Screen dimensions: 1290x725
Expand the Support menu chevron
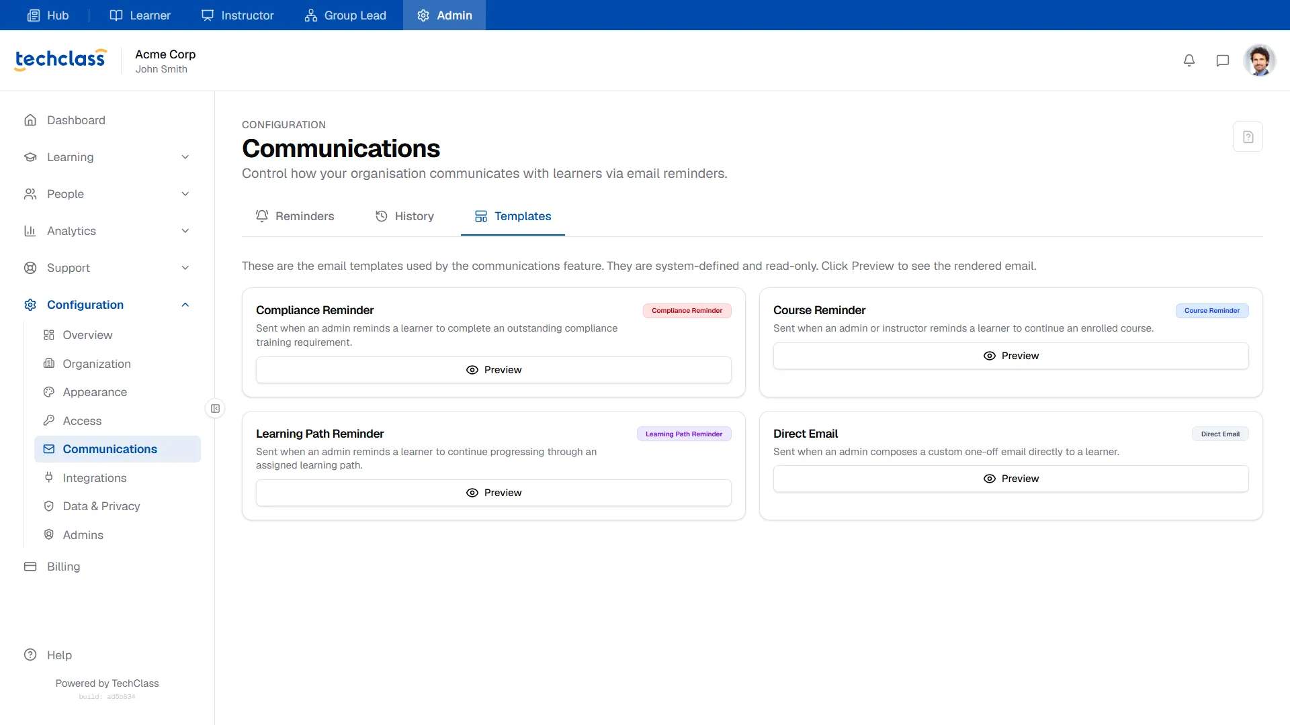coord(185,268)
